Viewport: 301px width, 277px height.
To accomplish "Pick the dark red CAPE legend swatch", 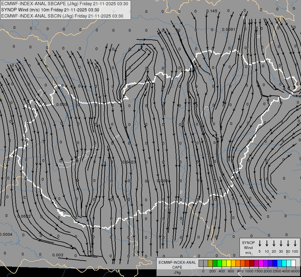I will coord(252,263).
